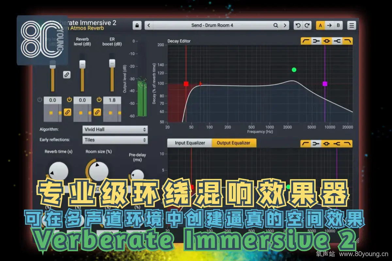
Task: Go to next preset arrow
Action: coord(285,25)
